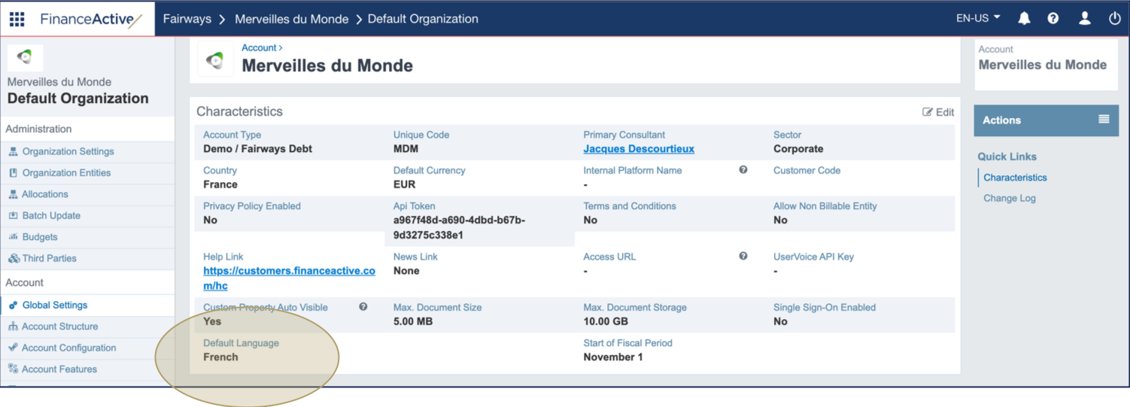Open the EN-US language dropdown
1130x407 pixels.
click(x=978, y=18)
